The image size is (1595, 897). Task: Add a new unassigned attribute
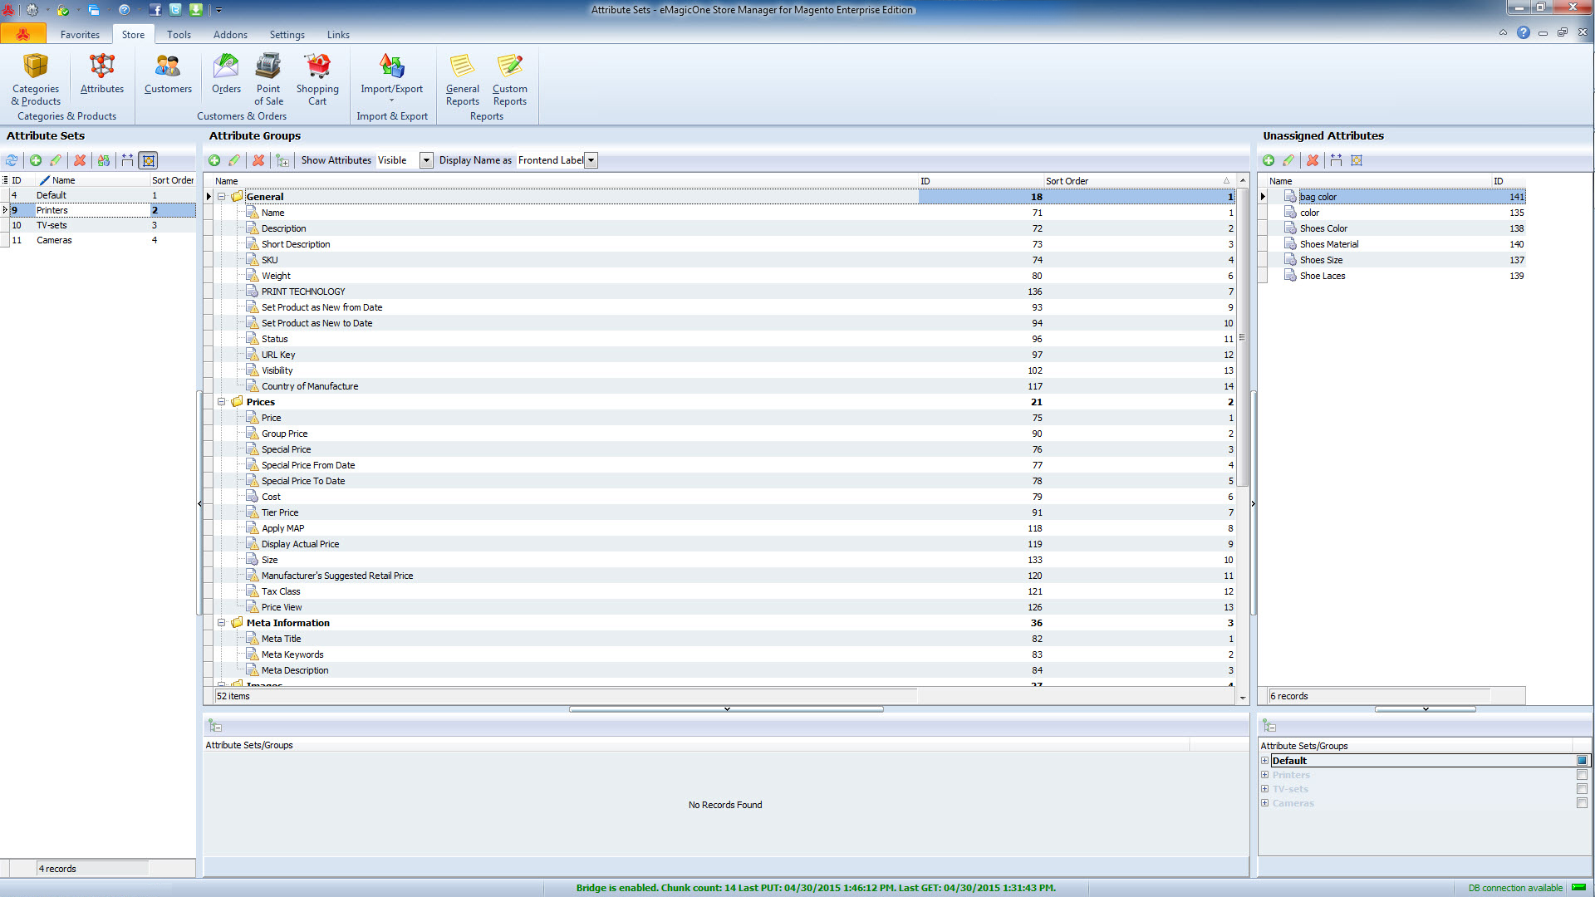click(x=1269, y=160)
